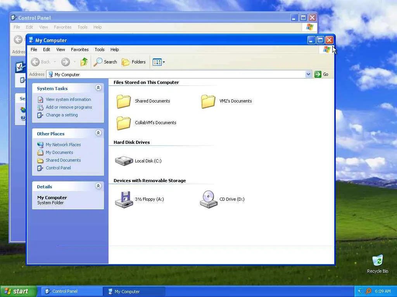Image resolution: width=397 pixels, height=297 pixels.
Task: Collapse the Details panel
Action: tap(98, 186)
